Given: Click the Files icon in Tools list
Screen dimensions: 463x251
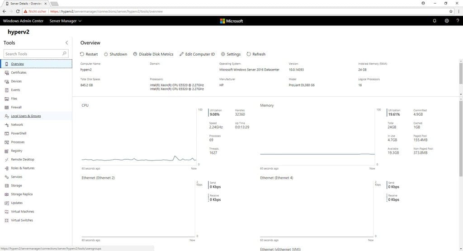Looking at the screenshot, I should 6,99.
